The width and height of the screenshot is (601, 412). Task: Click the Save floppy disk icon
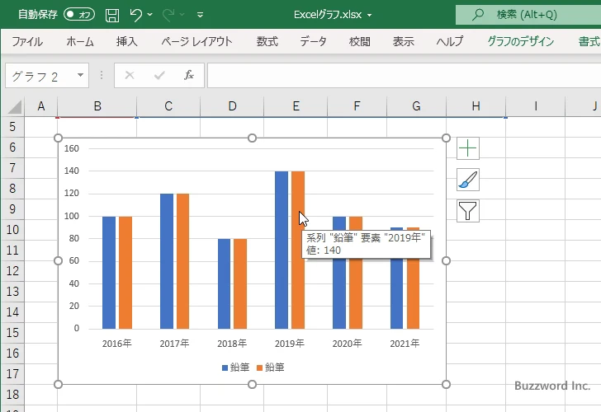click(112, 15)
